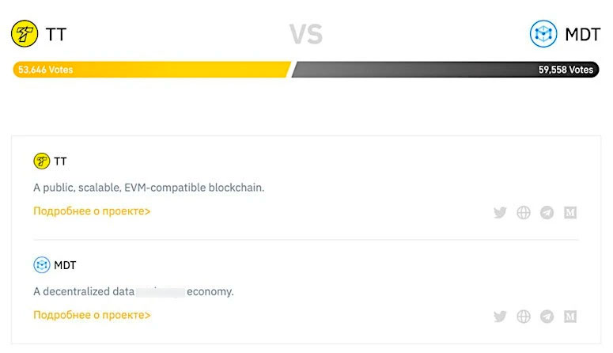This screenshot has height=353, width=613.
Task: Click the VS label between coins
Action: (x=306, y=34)
